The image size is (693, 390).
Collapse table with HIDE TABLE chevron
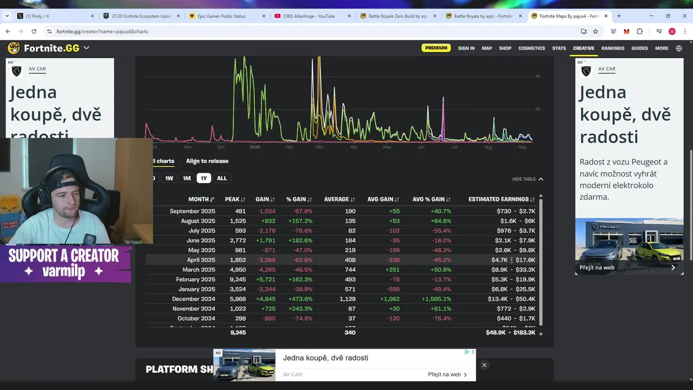540,179
